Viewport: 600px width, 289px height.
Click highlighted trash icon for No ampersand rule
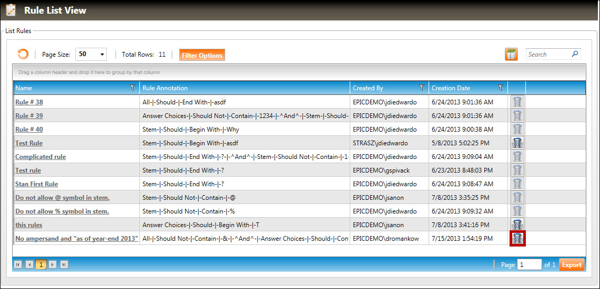517,238
